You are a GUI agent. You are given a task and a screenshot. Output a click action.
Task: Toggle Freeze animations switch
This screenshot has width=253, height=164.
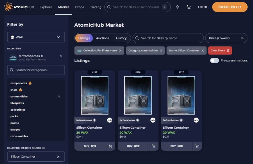click(215, 60)
